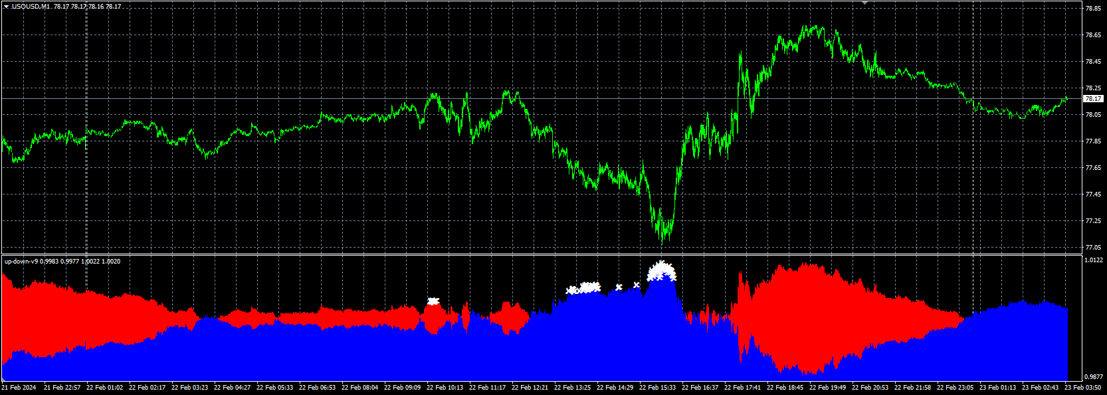Click the 22 Feb 02:17 time label

click(x=147, y=388)
